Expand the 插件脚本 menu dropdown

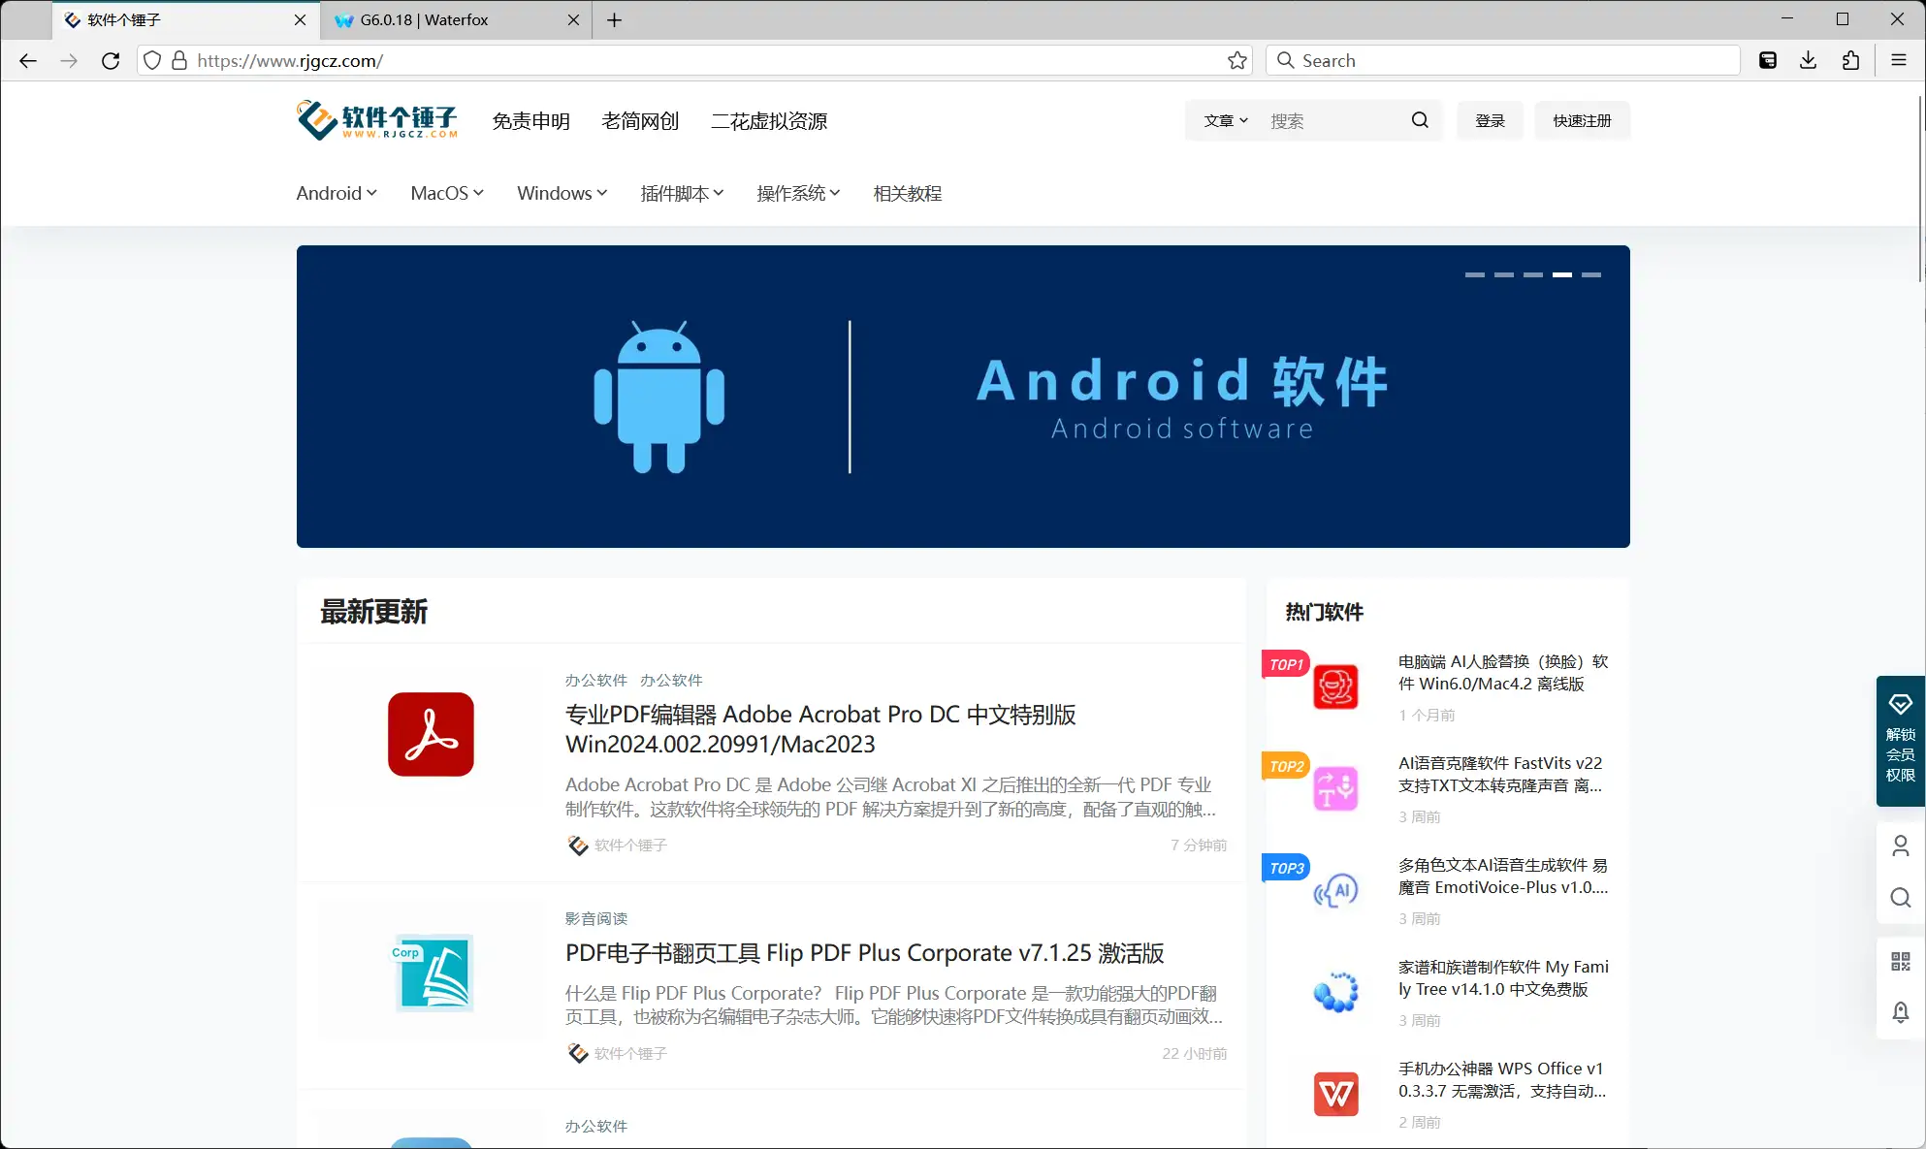[x=682, y=193]
